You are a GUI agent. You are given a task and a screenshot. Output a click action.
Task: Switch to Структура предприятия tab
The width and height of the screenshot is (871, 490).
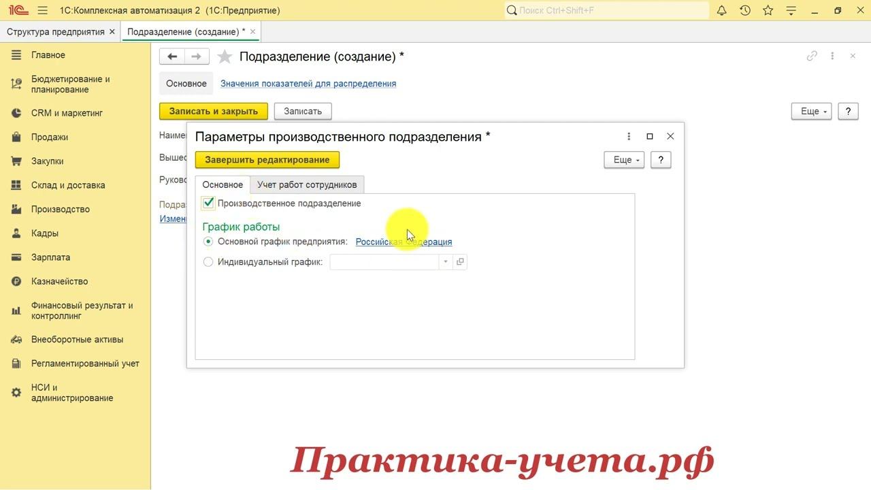tap(55, 32)
